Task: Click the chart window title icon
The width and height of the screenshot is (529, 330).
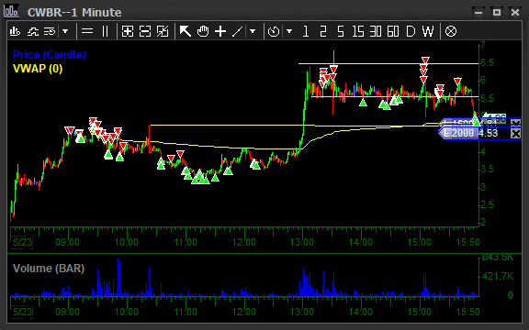Action: (x=11, y=11)
